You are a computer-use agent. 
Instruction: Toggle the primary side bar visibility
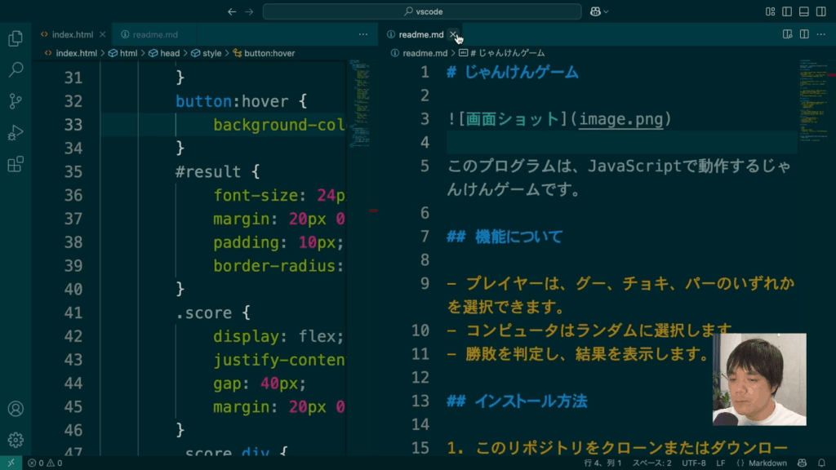pyautogui.click(x=787, y=11)
